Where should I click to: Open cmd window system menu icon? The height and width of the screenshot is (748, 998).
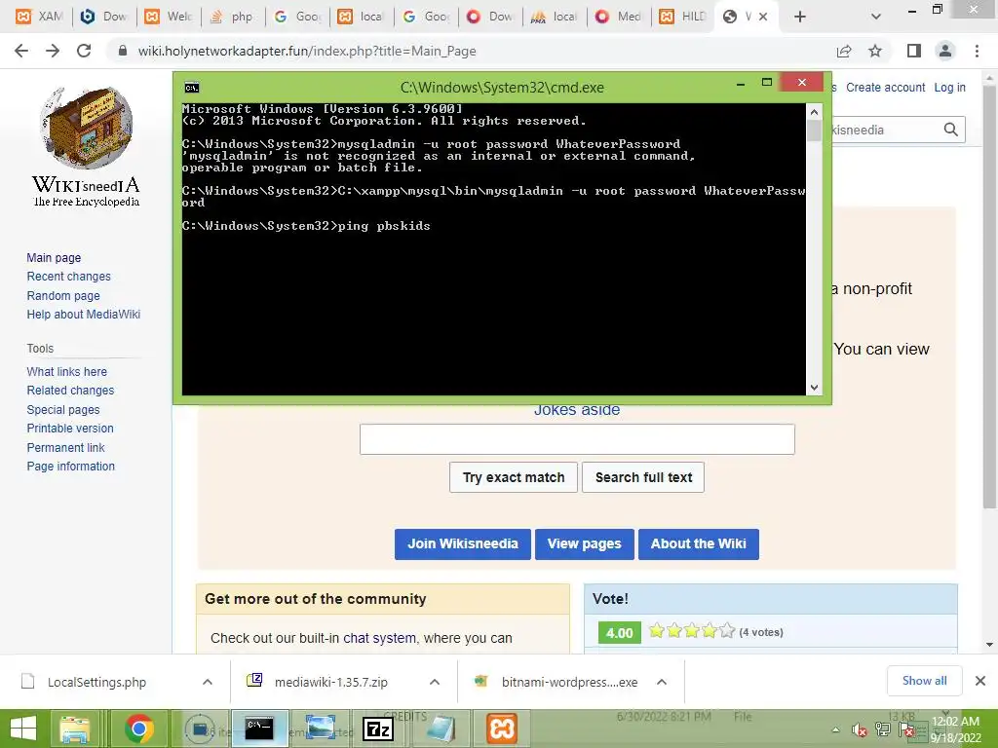click(192, 87)
